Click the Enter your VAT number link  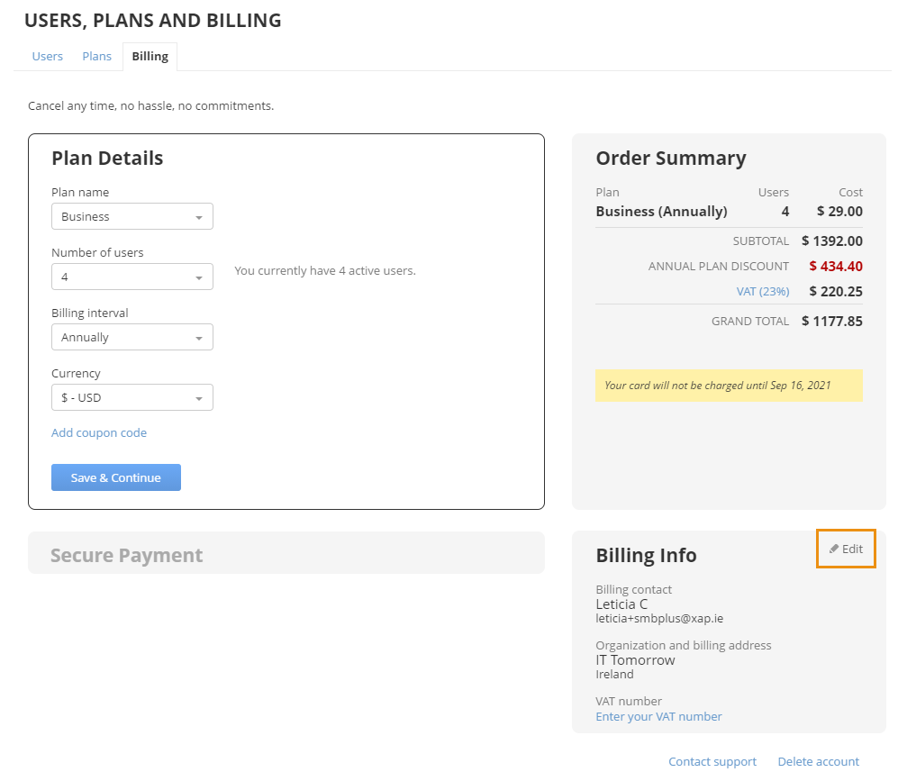coord(658,716)
